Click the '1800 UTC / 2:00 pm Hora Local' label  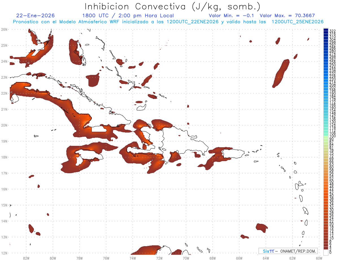coord(128,16)
